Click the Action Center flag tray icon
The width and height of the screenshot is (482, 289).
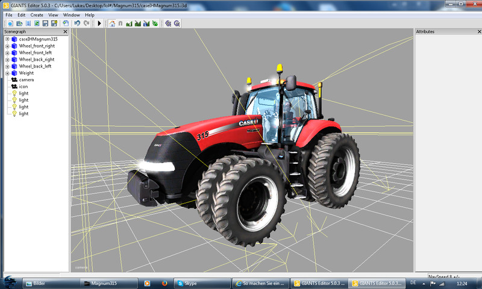coord(433,284)
